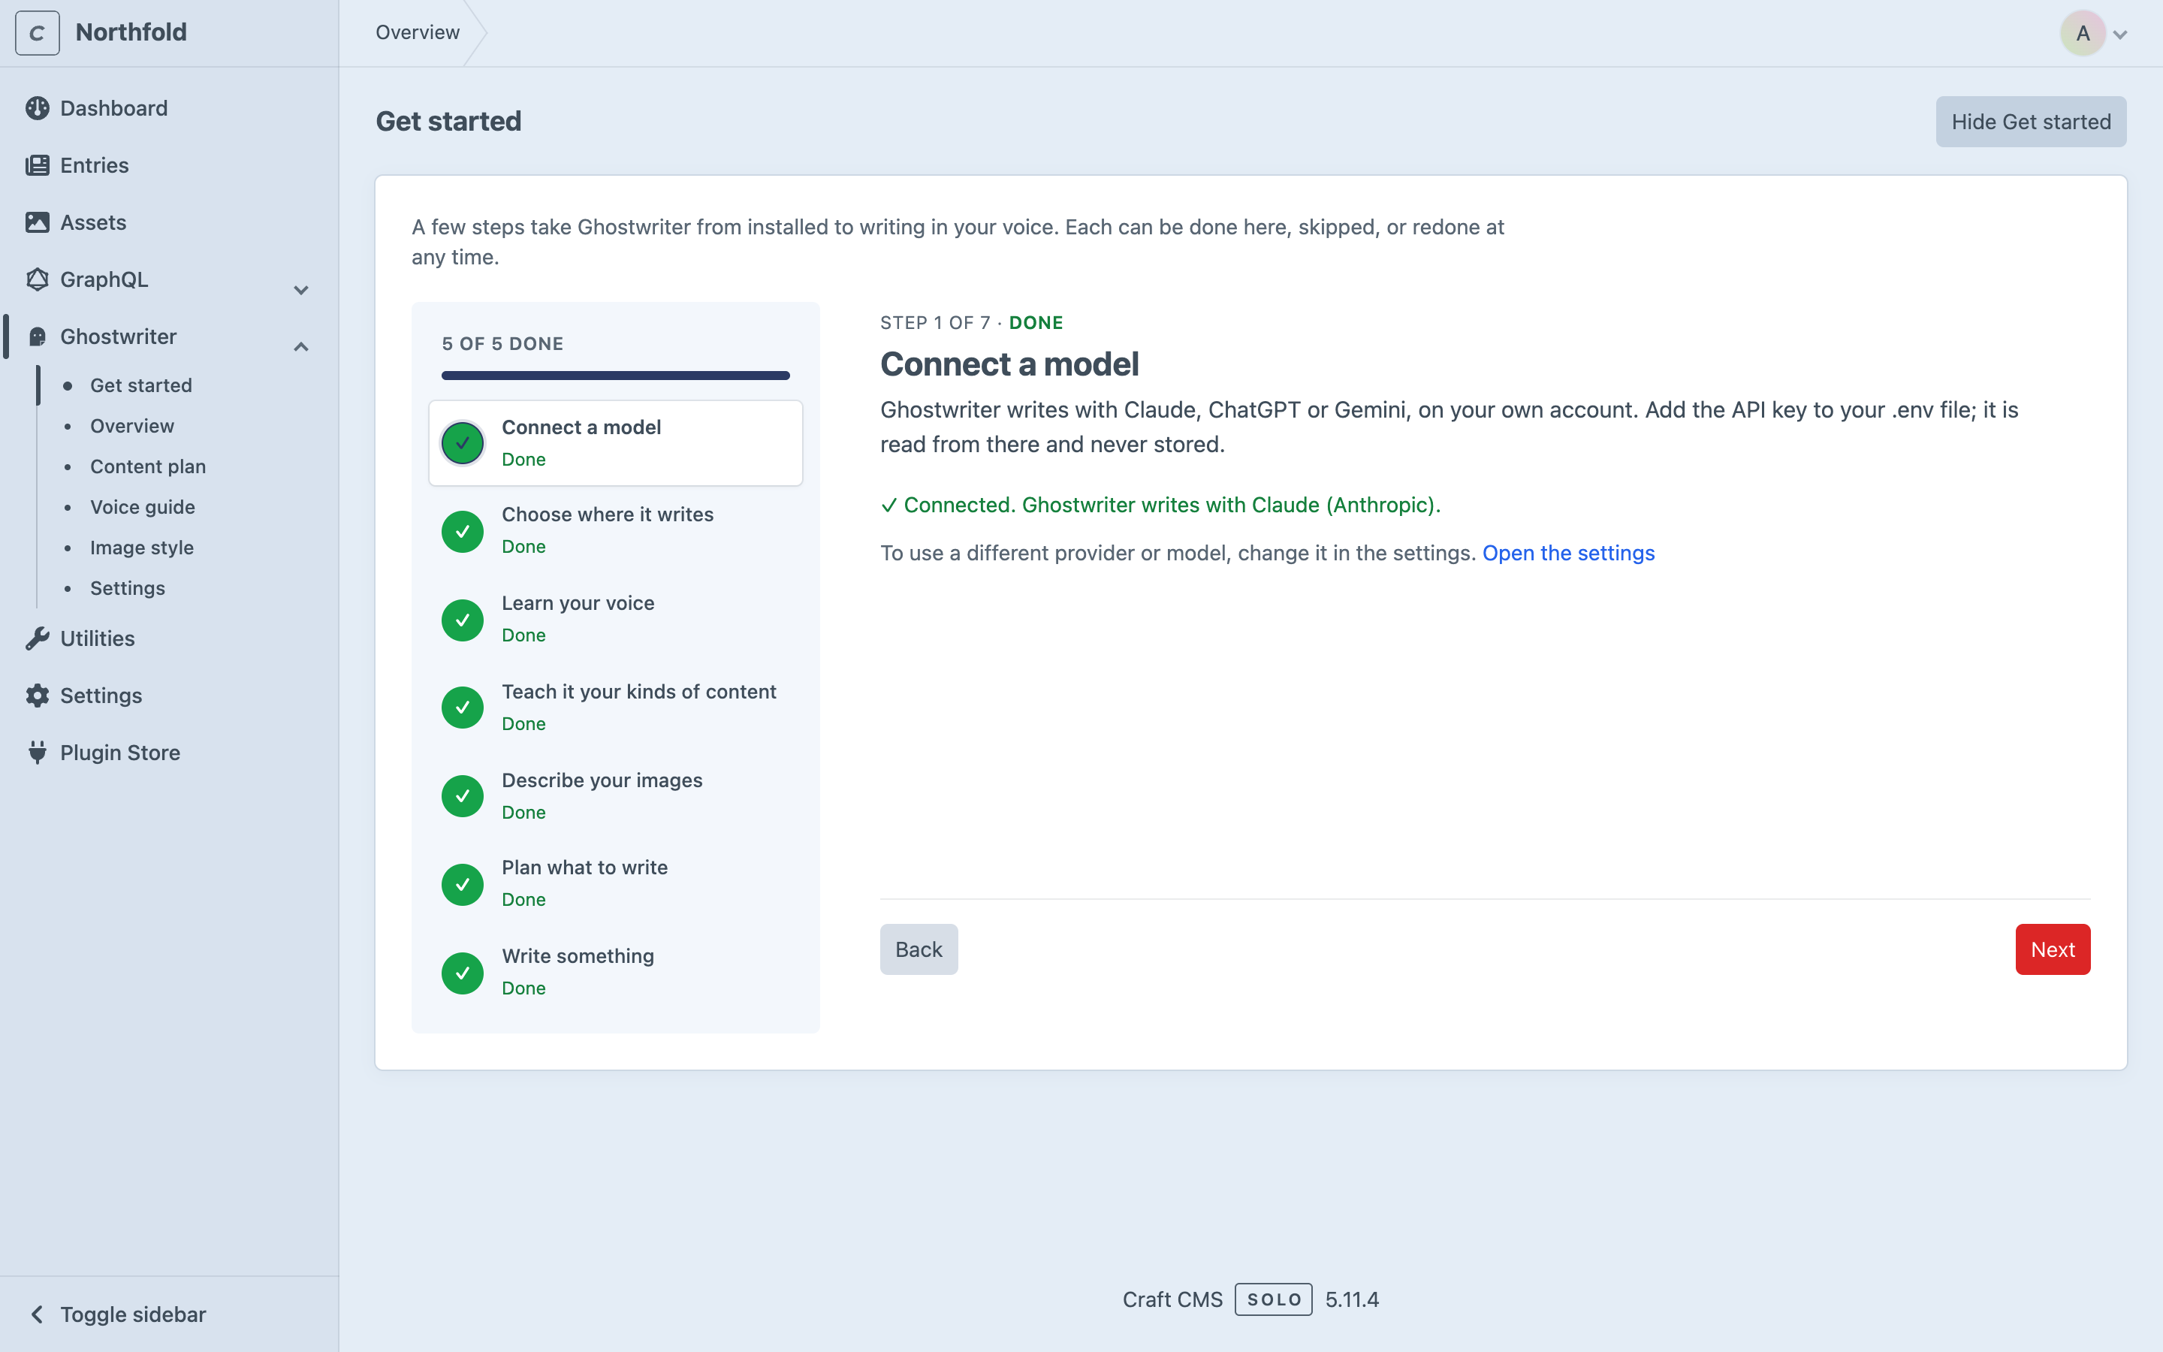Click the Ghostwriter ghost icon
The width and height of the screenshot is (2163, 1352).
38,337
